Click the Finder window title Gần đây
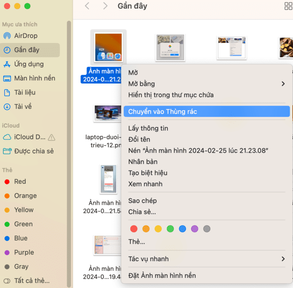293x288 pixels. (132, 6)
